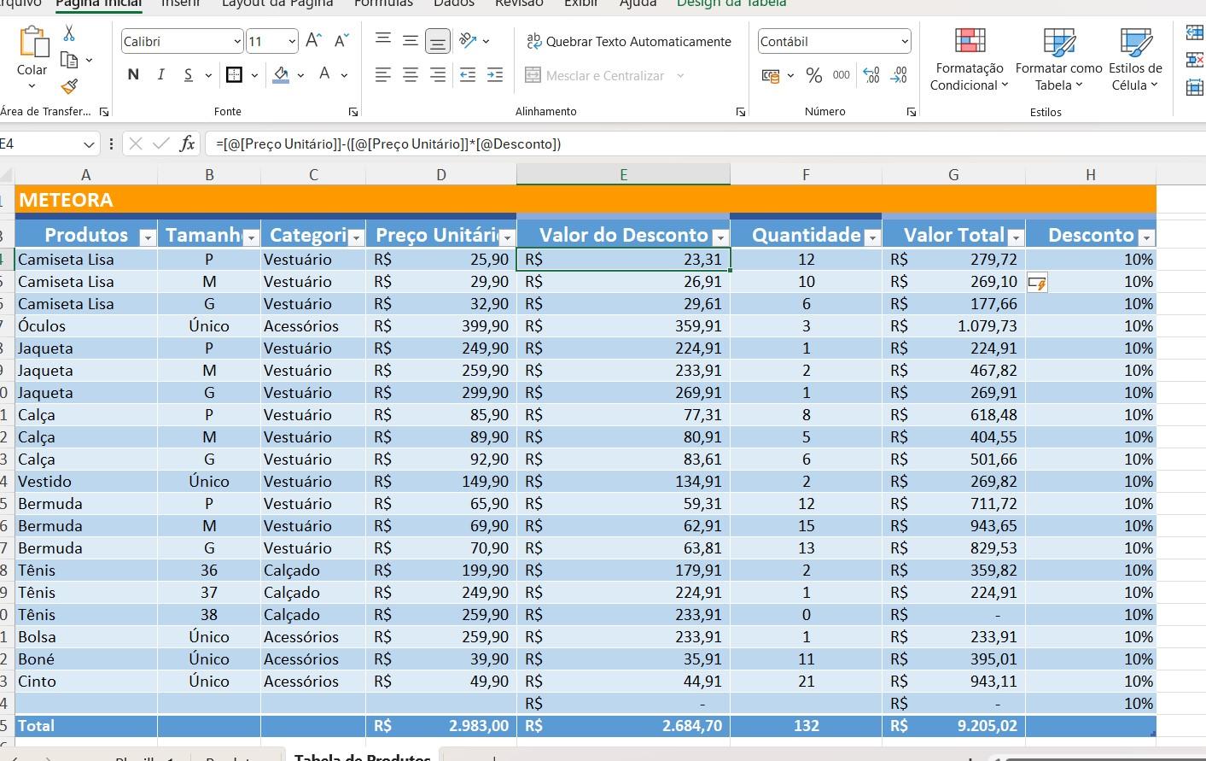Click the accounting currency format icon
The height and width of the screenshot is (761, 1206).
tap(771, 76)
